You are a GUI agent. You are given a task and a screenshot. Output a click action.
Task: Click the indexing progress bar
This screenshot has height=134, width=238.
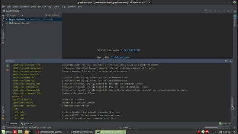click(x=217, y=127)
